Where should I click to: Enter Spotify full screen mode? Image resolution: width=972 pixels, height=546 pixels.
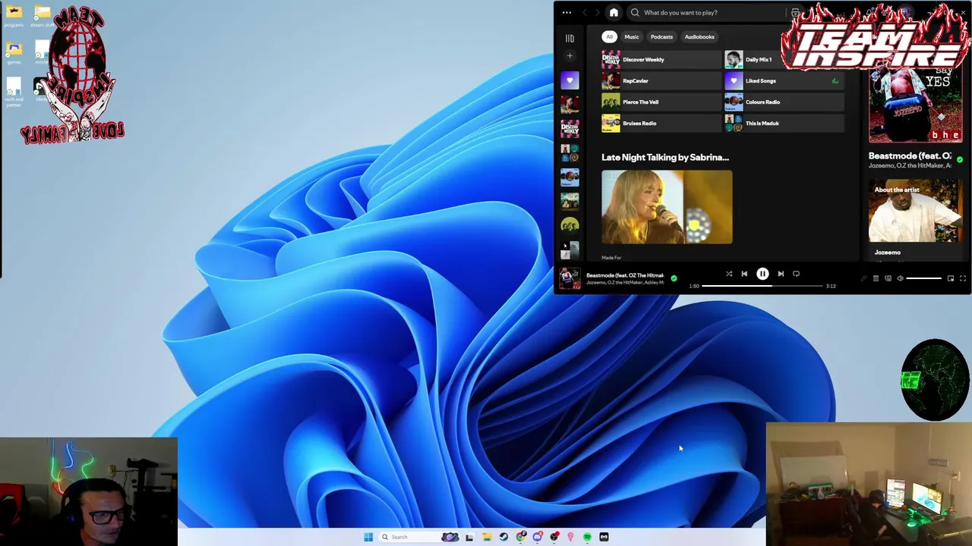pos(962,278)
